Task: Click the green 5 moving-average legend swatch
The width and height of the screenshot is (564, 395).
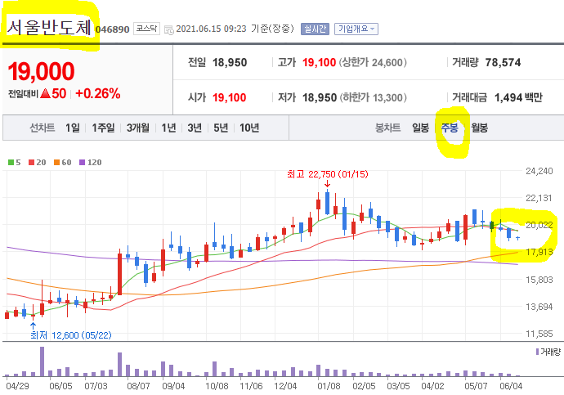Action: (x=11, y=163)
